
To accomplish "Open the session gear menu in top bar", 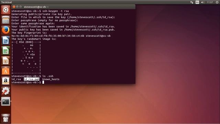I will (x=217, y=2).
